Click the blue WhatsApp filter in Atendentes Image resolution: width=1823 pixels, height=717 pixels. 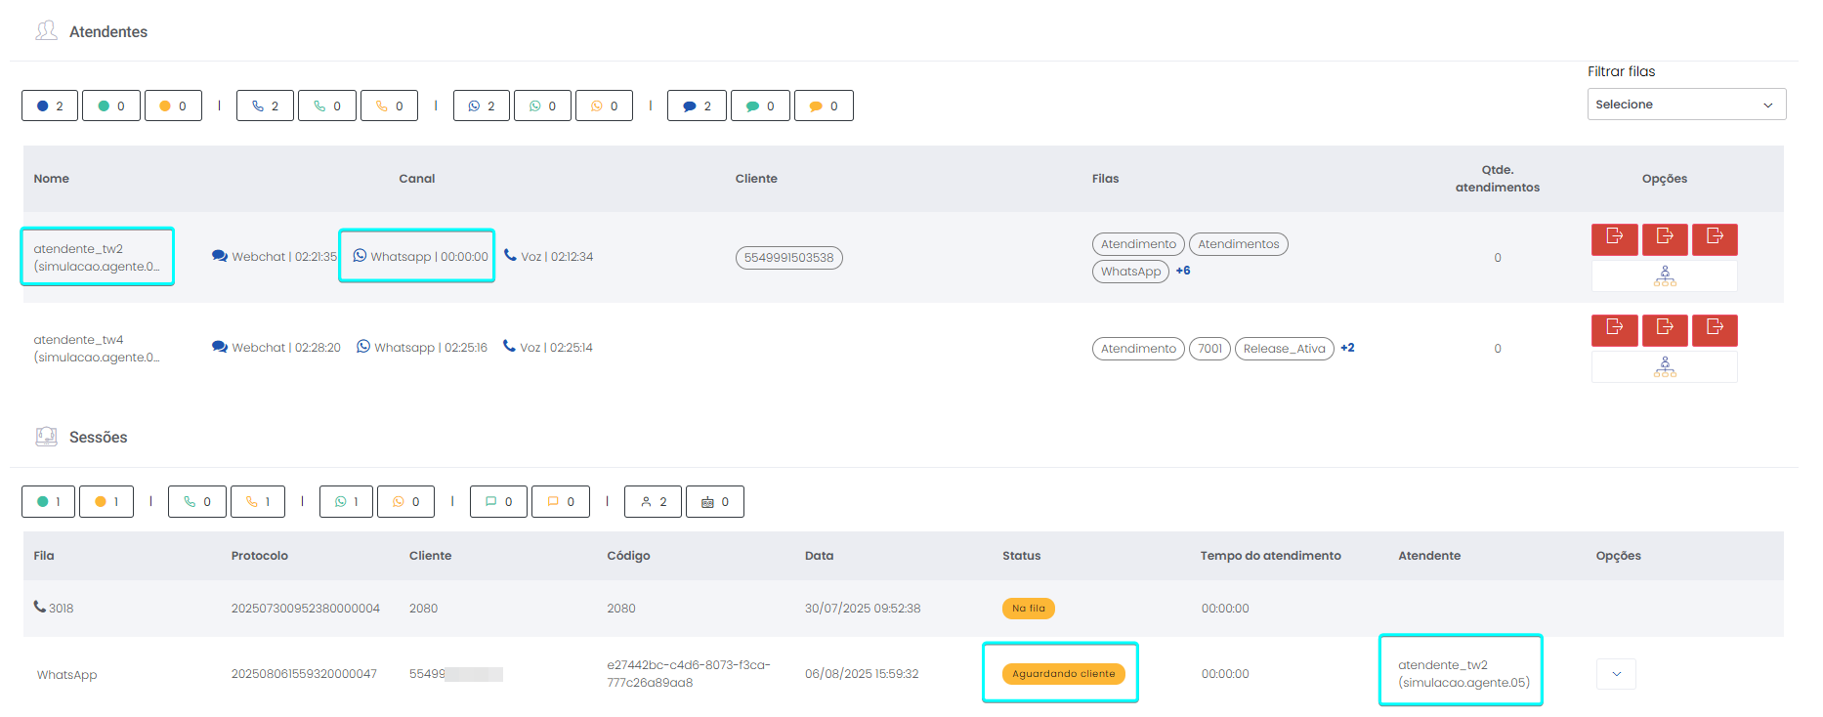coord(481,105)
